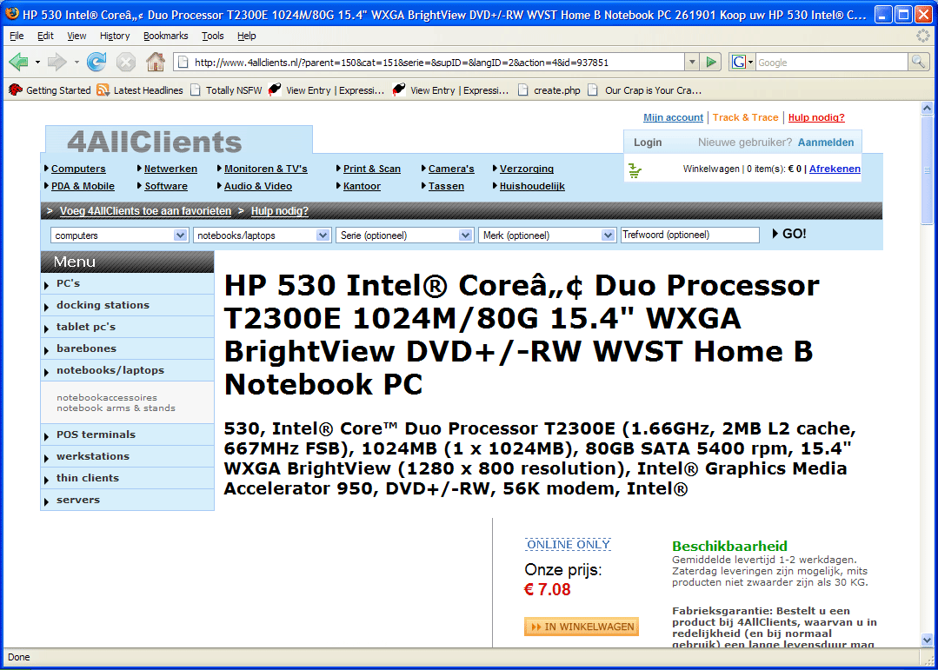Expand the POS terminals menu item
The image size is (938, 670).
127,435
